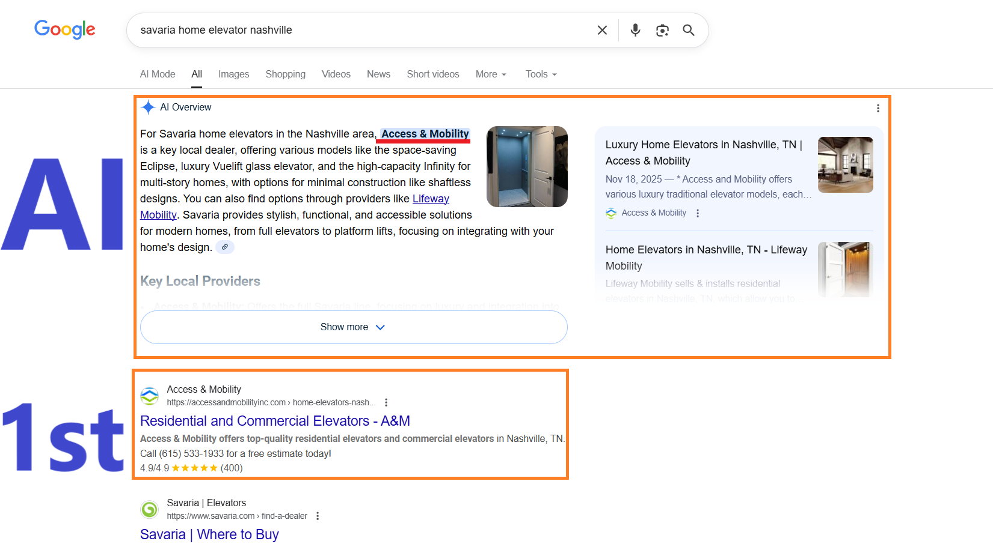The image size is (993, 547).
Task: Switch to AI Mode tab
Action: click(158, 74)
